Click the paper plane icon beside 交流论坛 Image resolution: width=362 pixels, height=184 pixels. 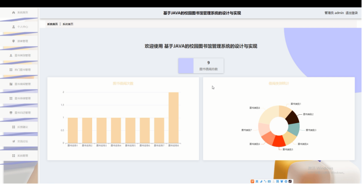click(13, 141)
